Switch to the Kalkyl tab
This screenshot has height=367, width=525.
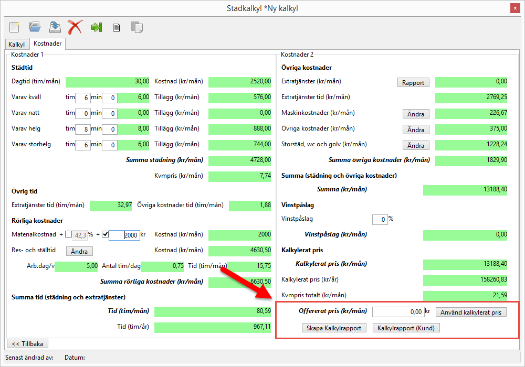click(x=17, y=45)
